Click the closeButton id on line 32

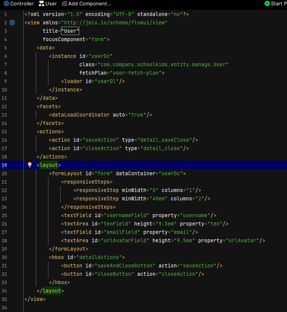[114, 274]
